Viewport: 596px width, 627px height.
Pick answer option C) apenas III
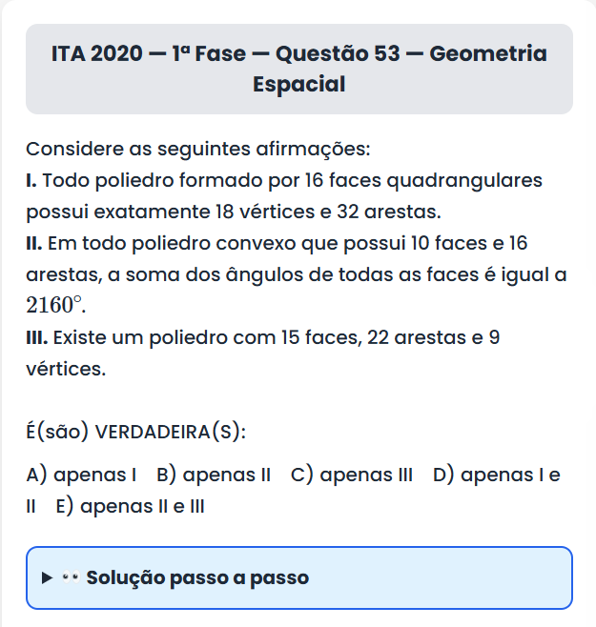point(352,475)
